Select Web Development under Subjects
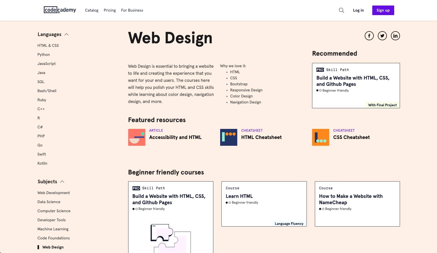437x253 pixels. 53,193
